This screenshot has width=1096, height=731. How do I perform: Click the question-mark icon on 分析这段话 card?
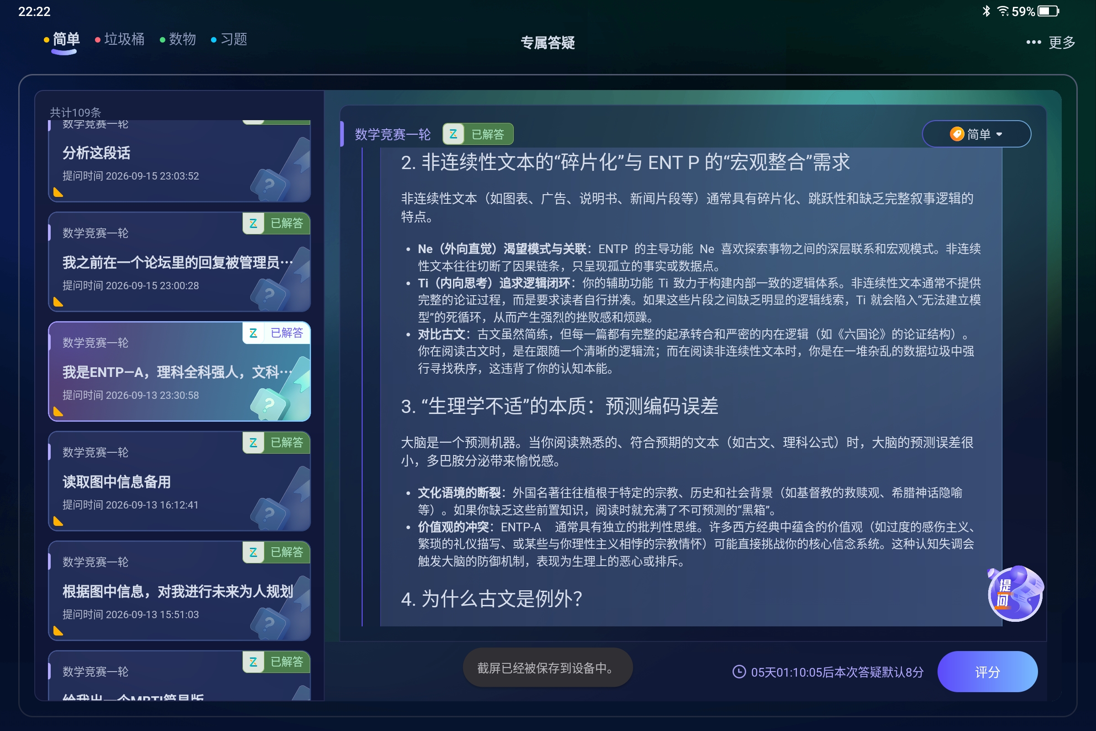[269, 185]
